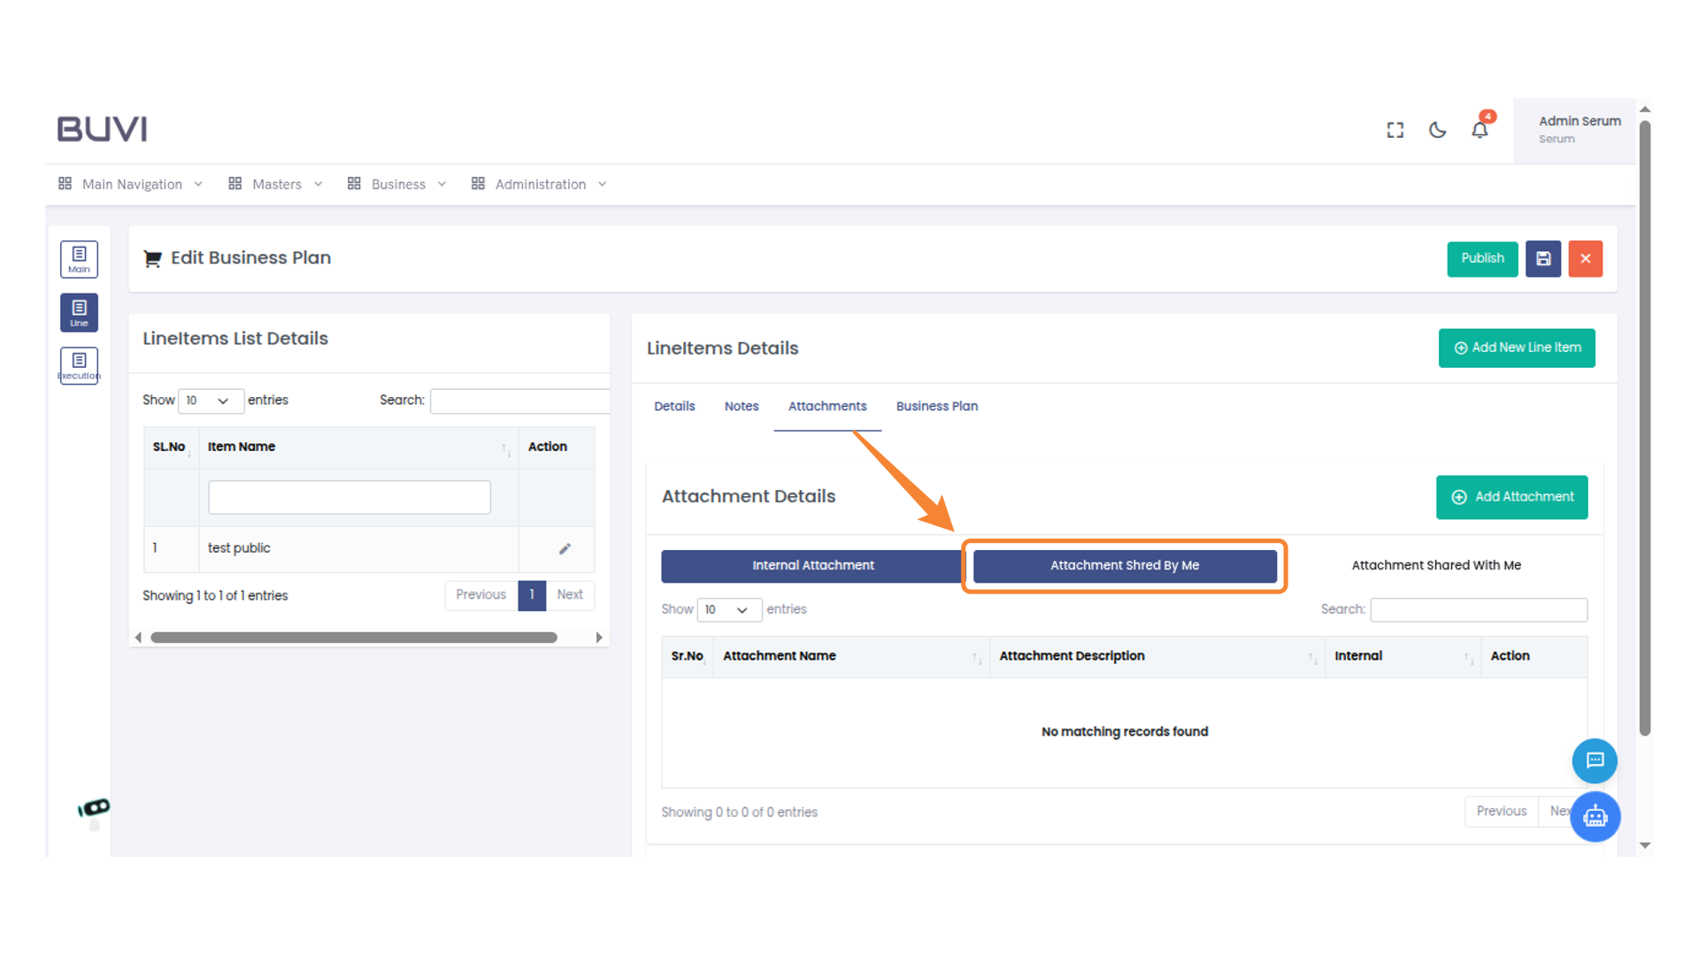Show Attachment Shared With Me attachments

pyautogui.click(x=1435, y=565)
